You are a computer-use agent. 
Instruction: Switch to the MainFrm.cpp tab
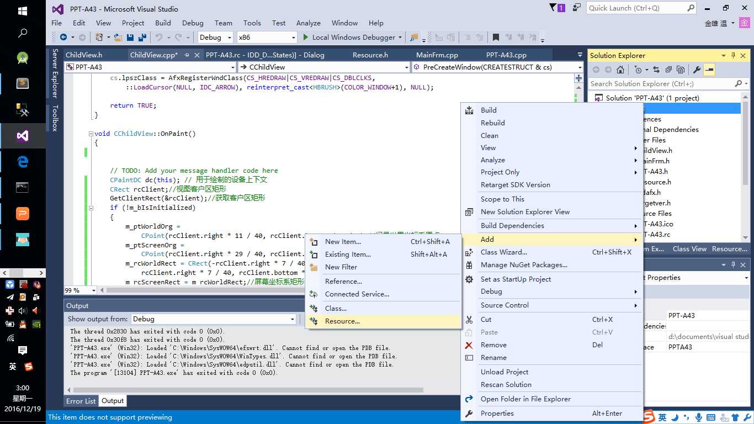[x=437, y=55]
